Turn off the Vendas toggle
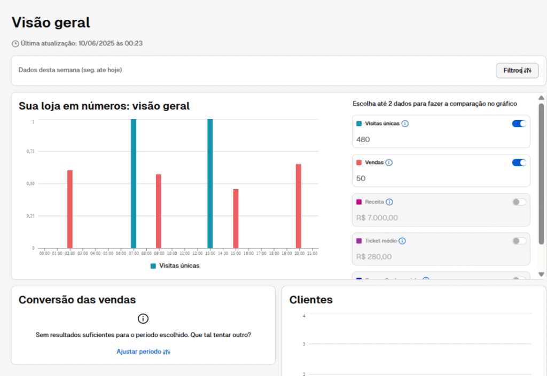 click(519, 163)
